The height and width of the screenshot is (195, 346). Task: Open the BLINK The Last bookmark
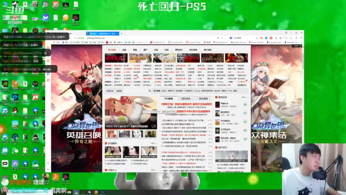[240, 42]
